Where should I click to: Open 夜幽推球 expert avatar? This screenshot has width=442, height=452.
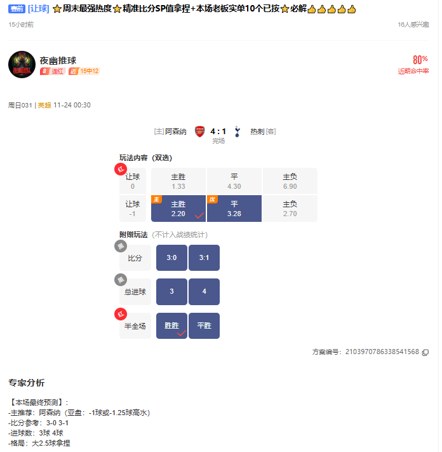tap(22, 65)
